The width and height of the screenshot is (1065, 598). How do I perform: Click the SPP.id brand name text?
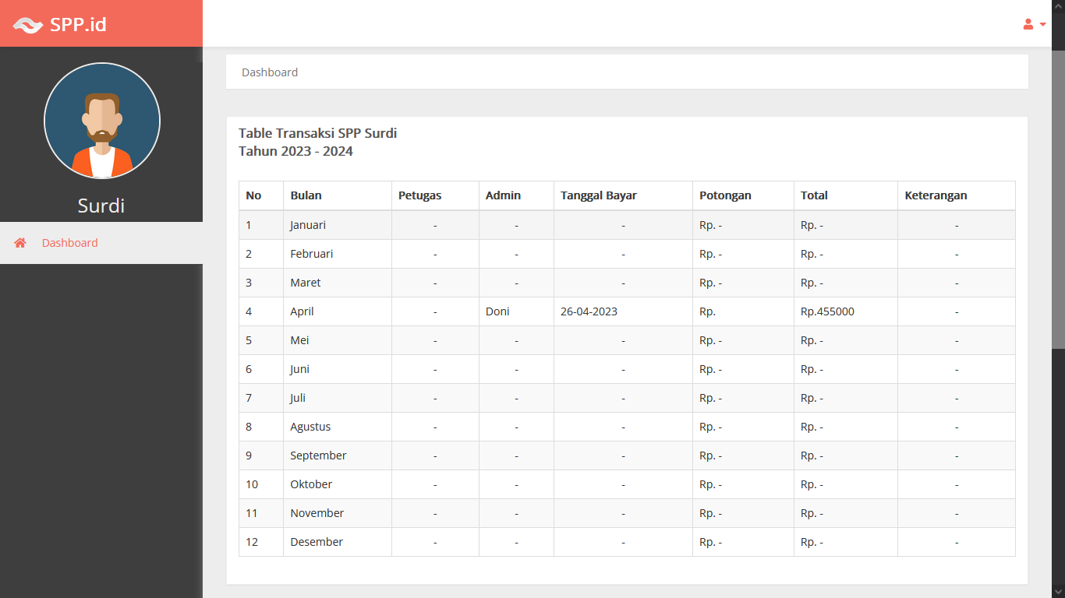[78, 24]
